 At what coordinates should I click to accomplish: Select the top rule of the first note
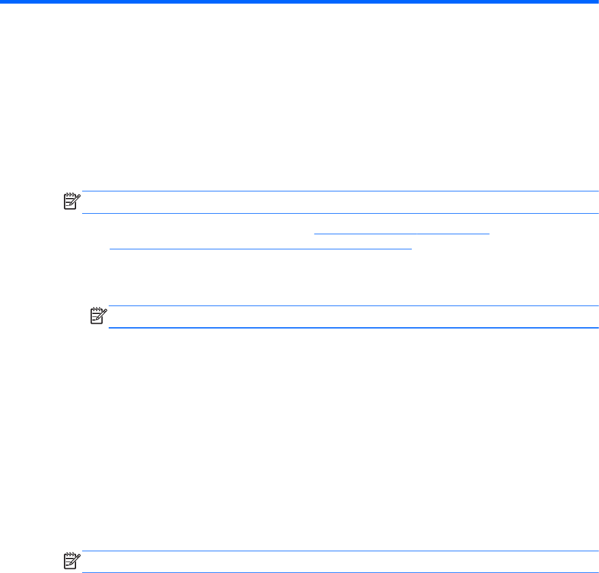[x=341, y=191]
